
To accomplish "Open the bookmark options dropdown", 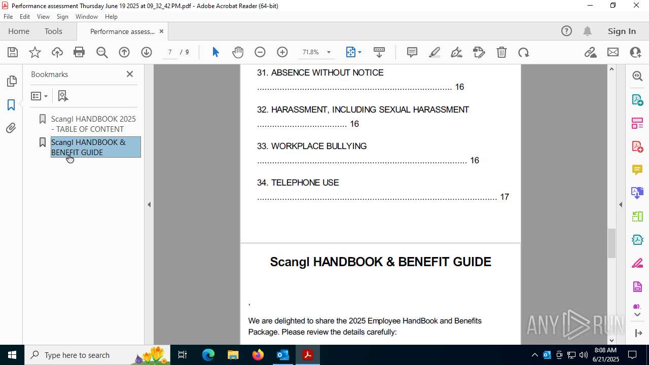I will point(40,96).
